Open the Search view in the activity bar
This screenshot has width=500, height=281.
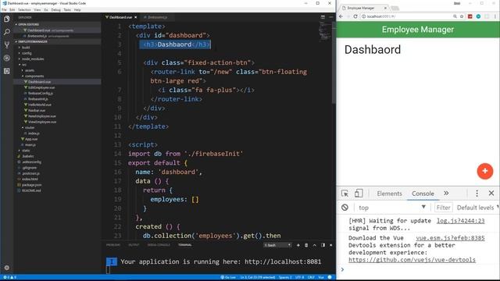(7, 32)
